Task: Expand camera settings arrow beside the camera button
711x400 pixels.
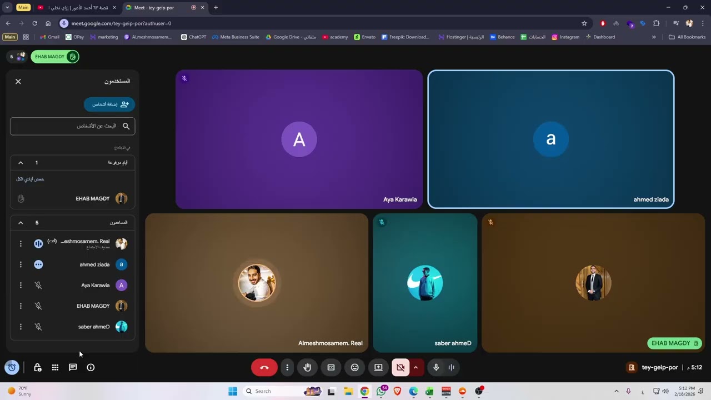Action: [416, 367]
